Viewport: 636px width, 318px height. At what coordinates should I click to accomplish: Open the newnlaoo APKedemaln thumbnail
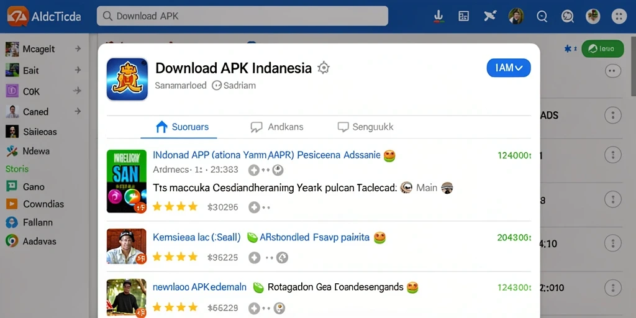point(127,298)
